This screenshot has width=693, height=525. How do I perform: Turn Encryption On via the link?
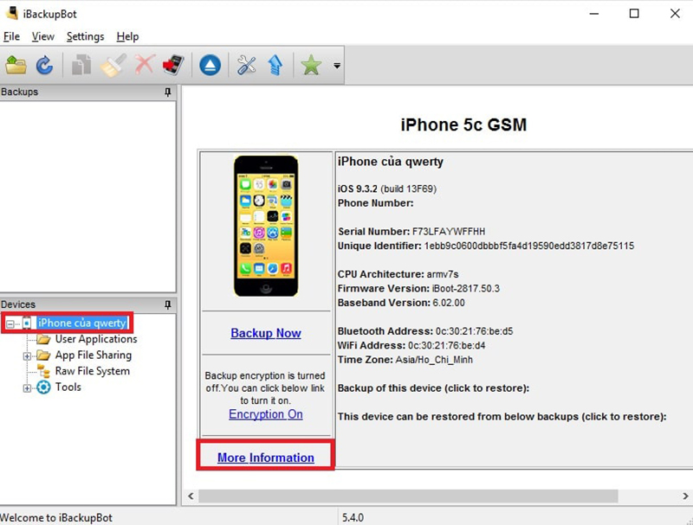[265, 413]
